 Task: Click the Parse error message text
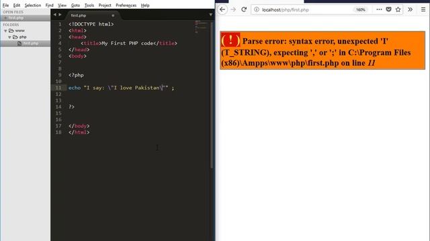[315, 52]
